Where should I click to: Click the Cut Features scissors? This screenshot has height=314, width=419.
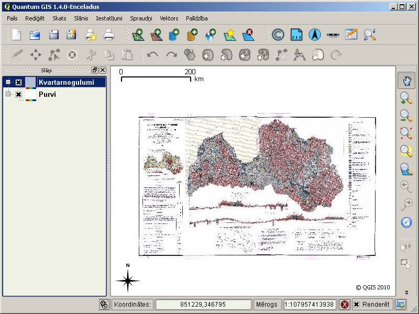click(91, 55)
